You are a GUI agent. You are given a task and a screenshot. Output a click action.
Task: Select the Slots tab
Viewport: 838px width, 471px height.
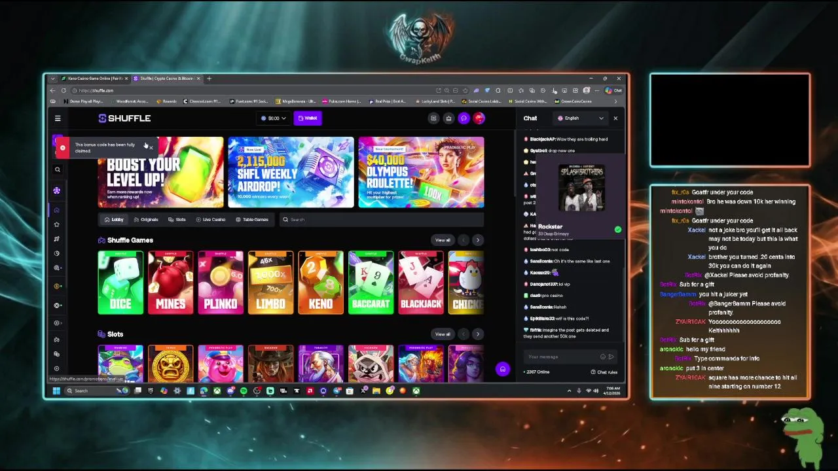[177, 220]
